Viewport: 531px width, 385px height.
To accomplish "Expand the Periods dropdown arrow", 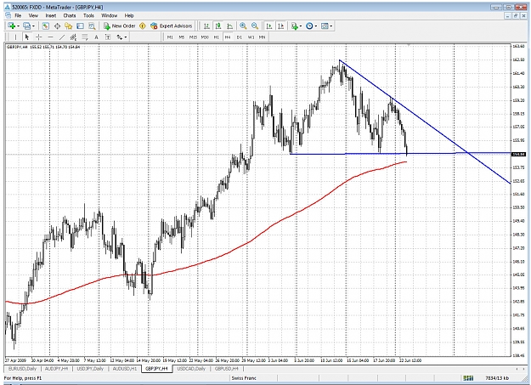I will tap(315, 25).
